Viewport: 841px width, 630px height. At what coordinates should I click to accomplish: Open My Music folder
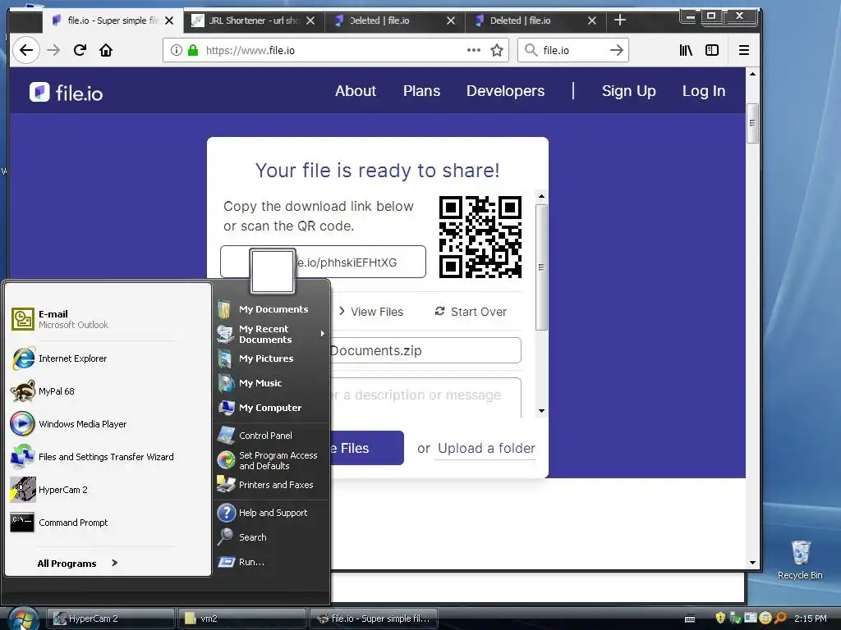(271, 383)
